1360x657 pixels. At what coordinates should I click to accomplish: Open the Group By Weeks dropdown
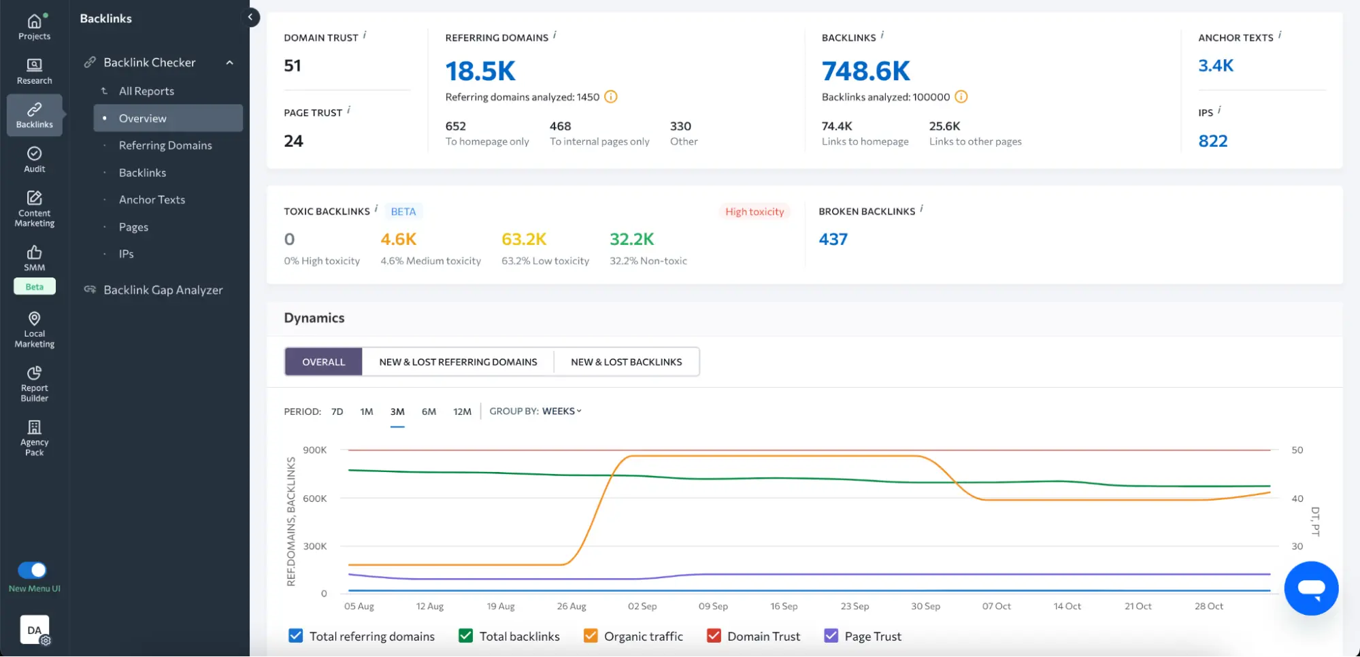point(561,411)
